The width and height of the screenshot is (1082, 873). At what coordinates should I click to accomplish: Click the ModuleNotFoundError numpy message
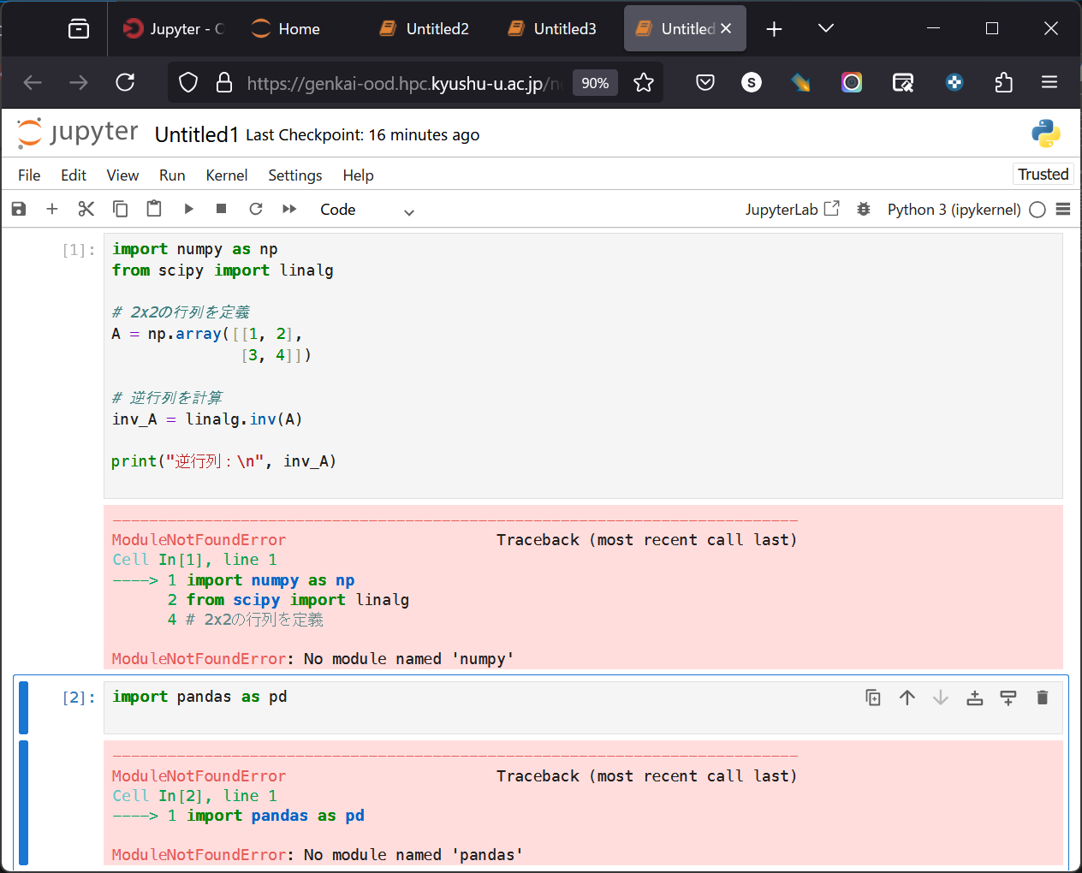tap(313, 659)
